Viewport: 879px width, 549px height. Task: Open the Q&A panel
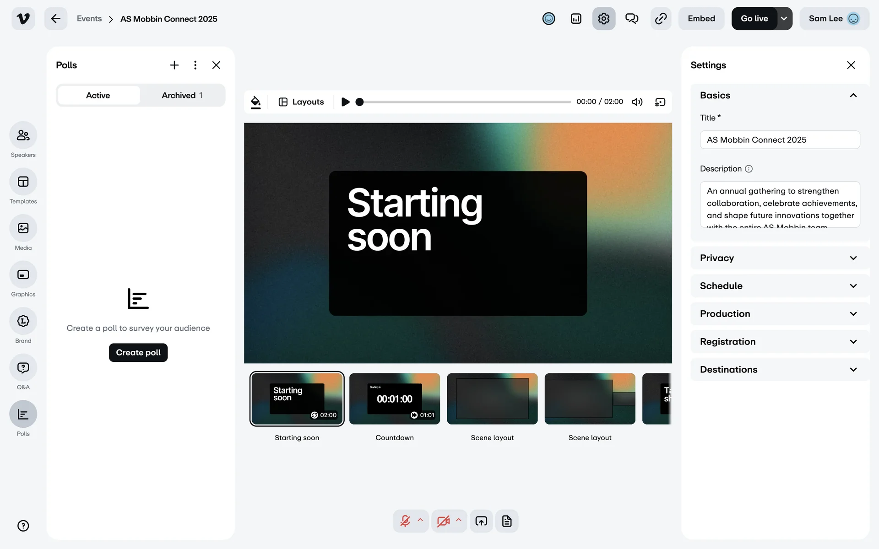pos(23,368)
